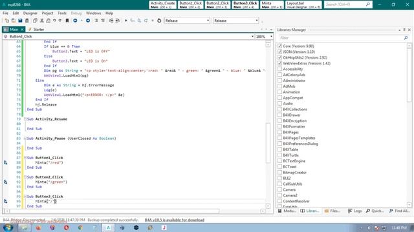Enable the AdMob library checkbox
The height and width of the screenshot is (232, 414).
279,86
